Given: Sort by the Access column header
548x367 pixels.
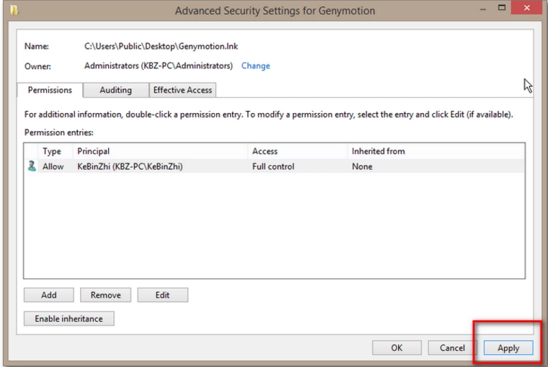Looking at the screenshot, I should point(298,151).
